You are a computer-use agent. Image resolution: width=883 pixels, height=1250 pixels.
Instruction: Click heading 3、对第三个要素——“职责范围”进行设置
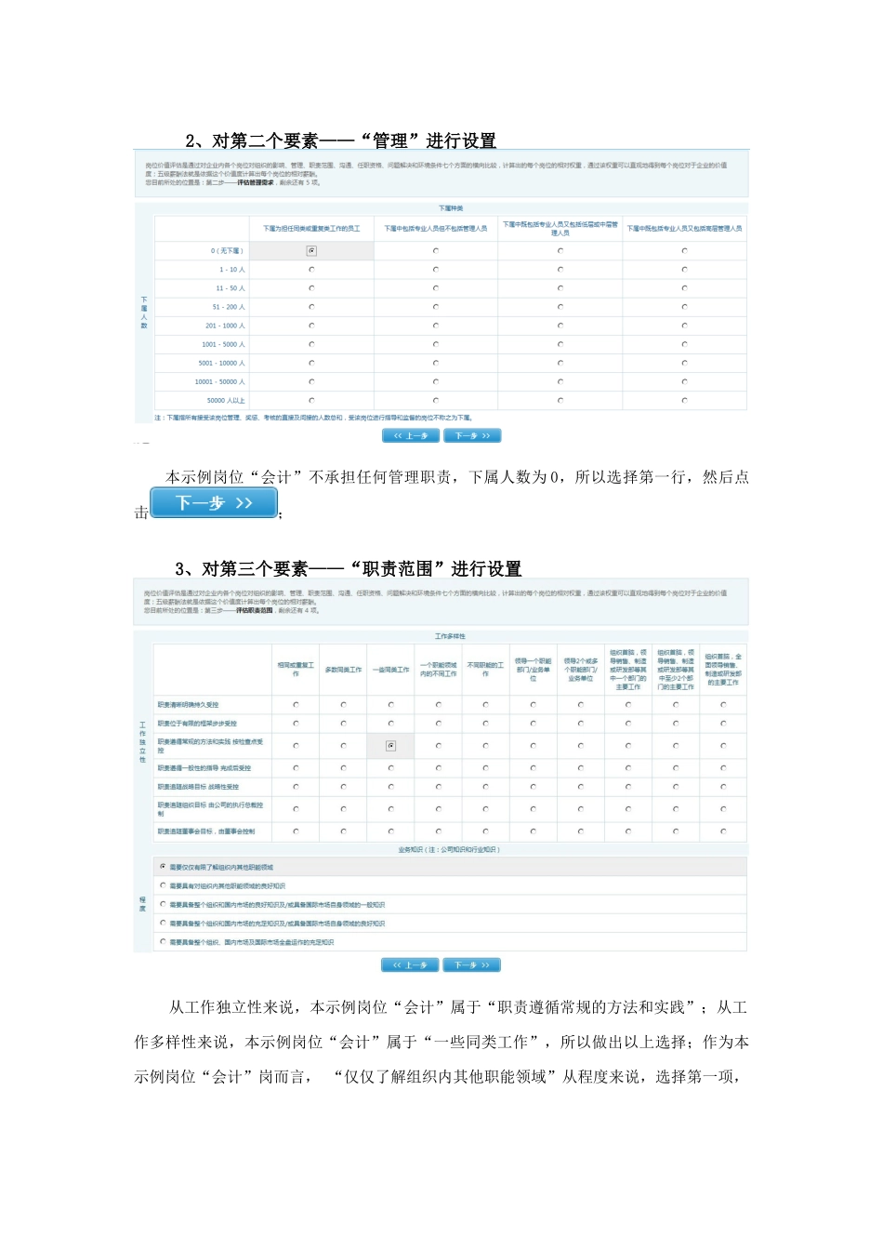coord(349,568)
